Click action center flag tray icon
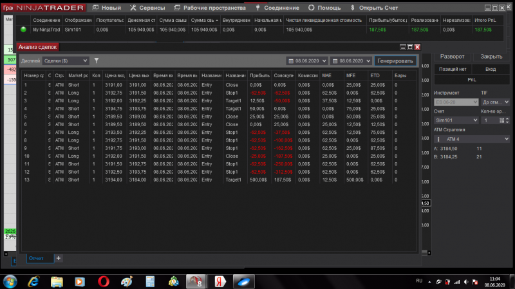Viewport: 515px width, 289px height. 475,282
